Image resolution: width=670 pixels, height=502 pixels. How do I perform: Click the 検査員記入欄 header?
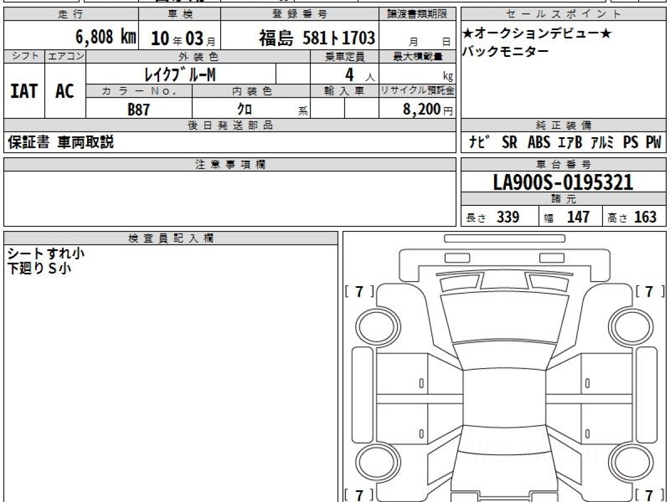pyautogui.click(x=171, y=238)
